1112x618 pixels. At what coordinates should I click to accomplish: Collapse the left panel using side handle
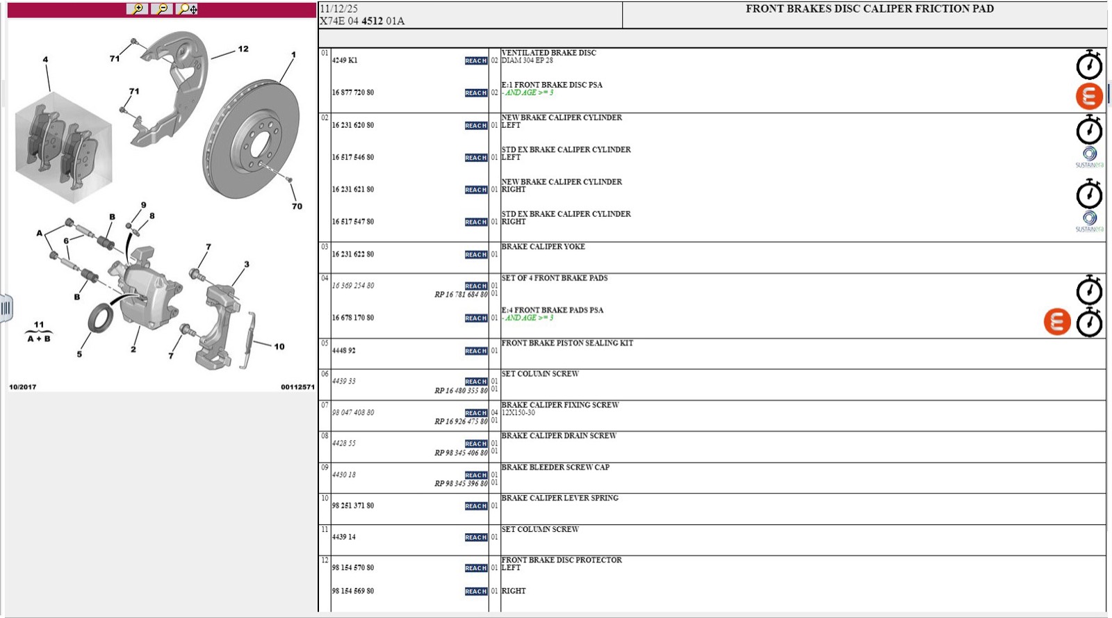[x=6, y=307]
